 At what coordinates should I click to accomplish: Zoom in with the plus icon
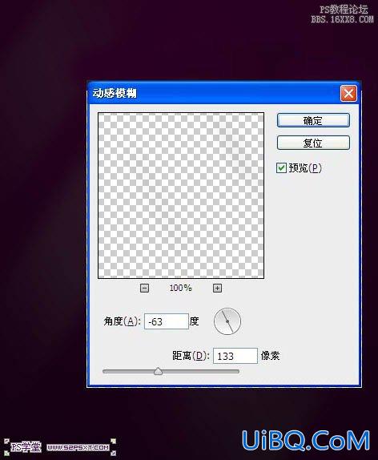click(217, 288)
